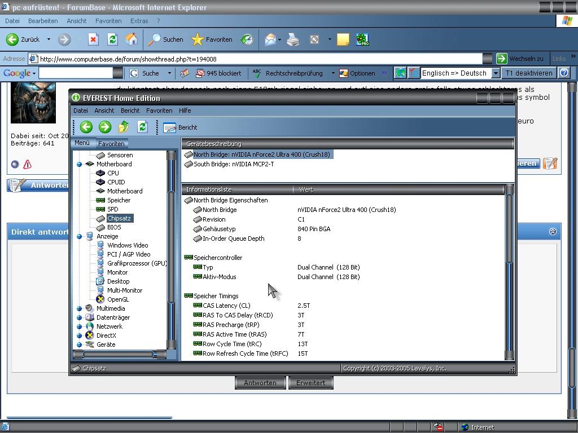Click the yellow note icon in IE toolbar
Screen dimensions: 578x433
pyautogui.click(x=343, y=39)
